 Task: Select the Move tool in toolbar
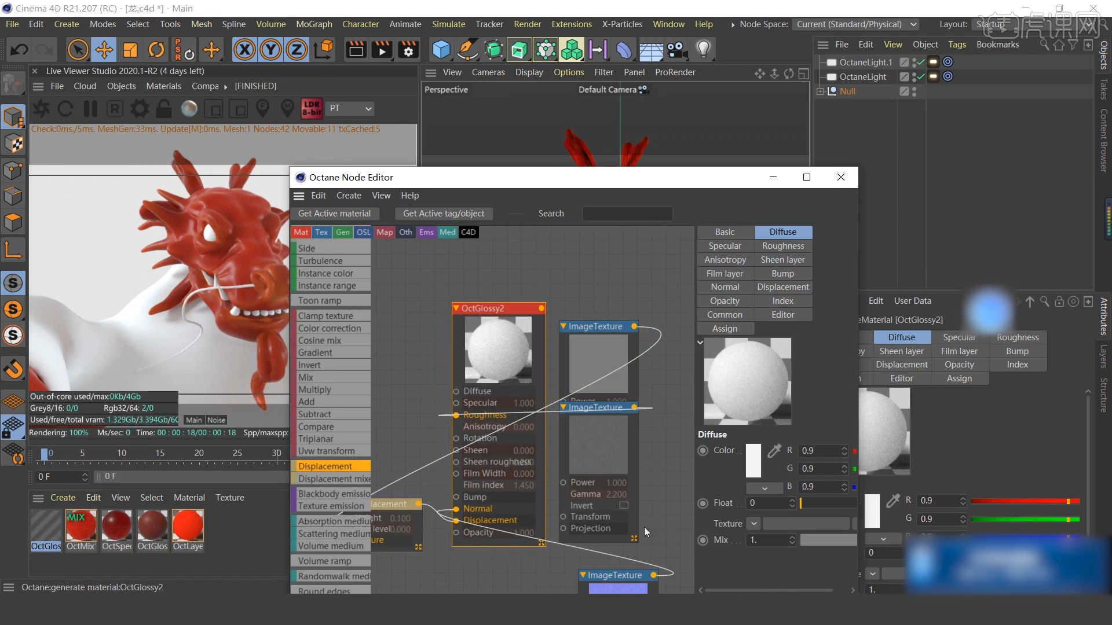103,50
